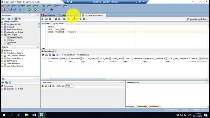Click the Forward green arrow icon

(35, 10)
